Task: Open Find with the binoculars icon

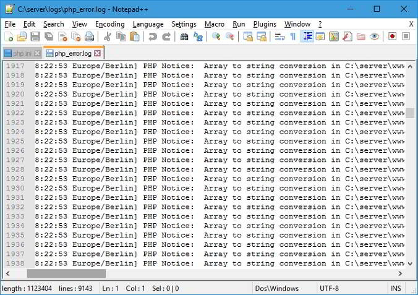Action: point(184,36)
